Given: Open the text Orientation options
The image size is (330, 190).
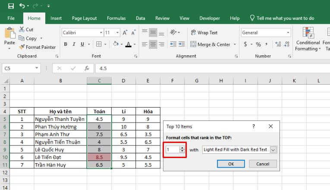Looking at the screenshot, I should tap(175, 32).
